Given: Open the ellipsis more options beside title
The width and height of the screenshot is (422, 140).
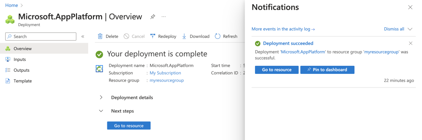Looking at the screenshot, I should (x=164, y=16).
